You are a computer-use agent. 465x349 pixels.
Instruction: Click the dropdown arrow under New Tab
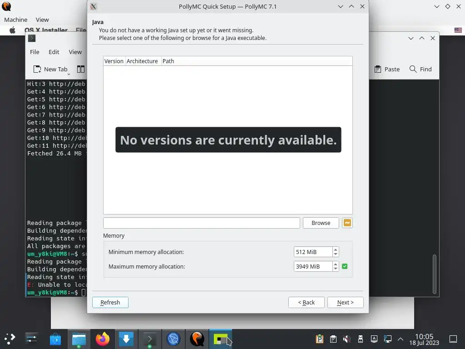pos(69,74)
